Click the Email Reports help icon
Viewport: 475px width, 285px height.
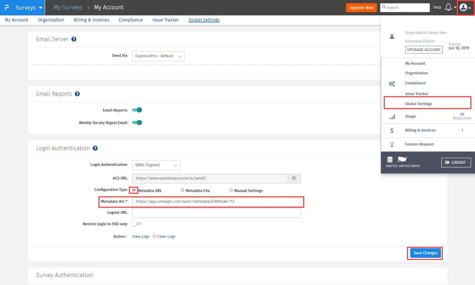(77, 94)
